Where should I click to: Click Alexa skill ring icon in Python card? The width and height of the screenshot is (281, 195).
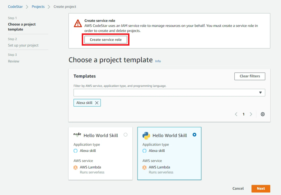144,151
